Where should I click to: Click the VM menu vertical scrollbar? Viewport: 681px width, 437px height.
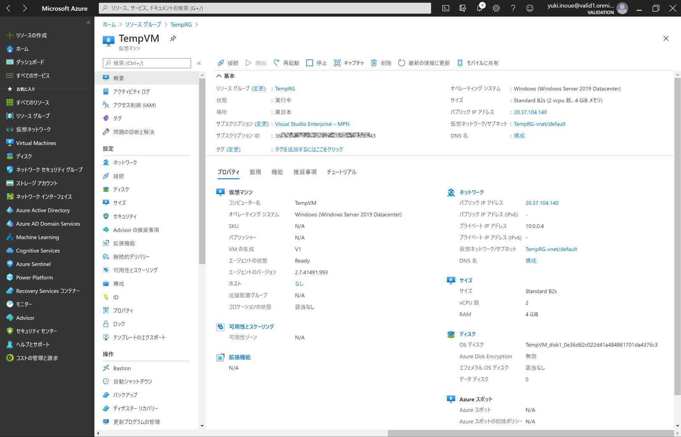[202, 171]
